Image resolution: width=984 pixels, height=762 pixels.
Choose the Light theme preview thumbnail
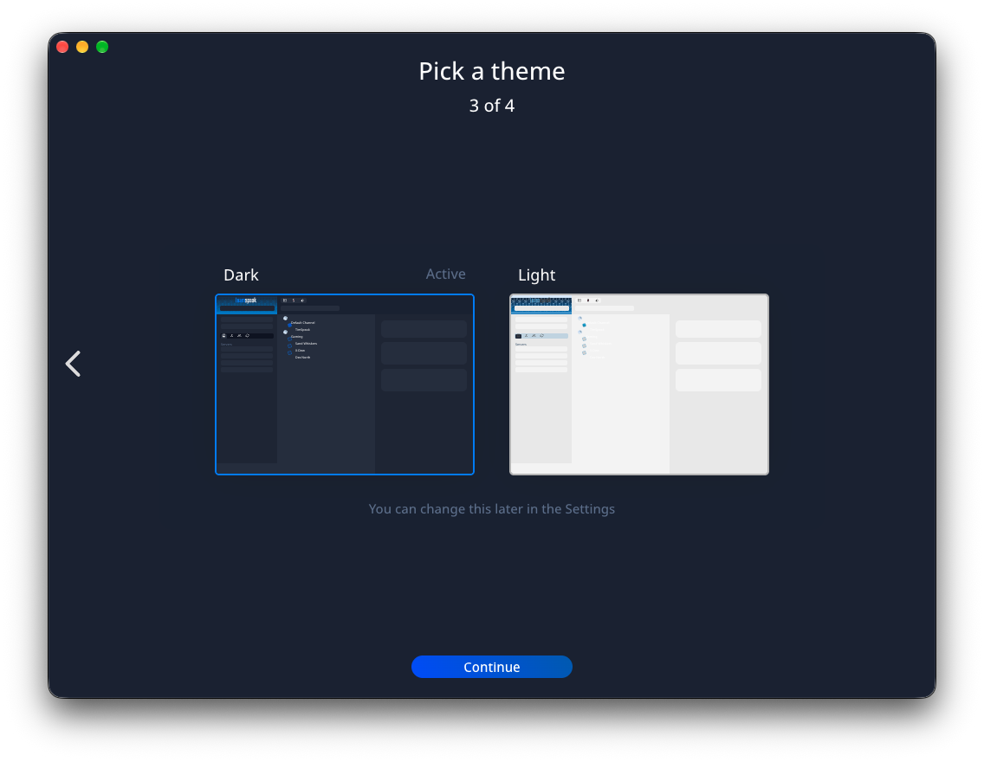639,384
